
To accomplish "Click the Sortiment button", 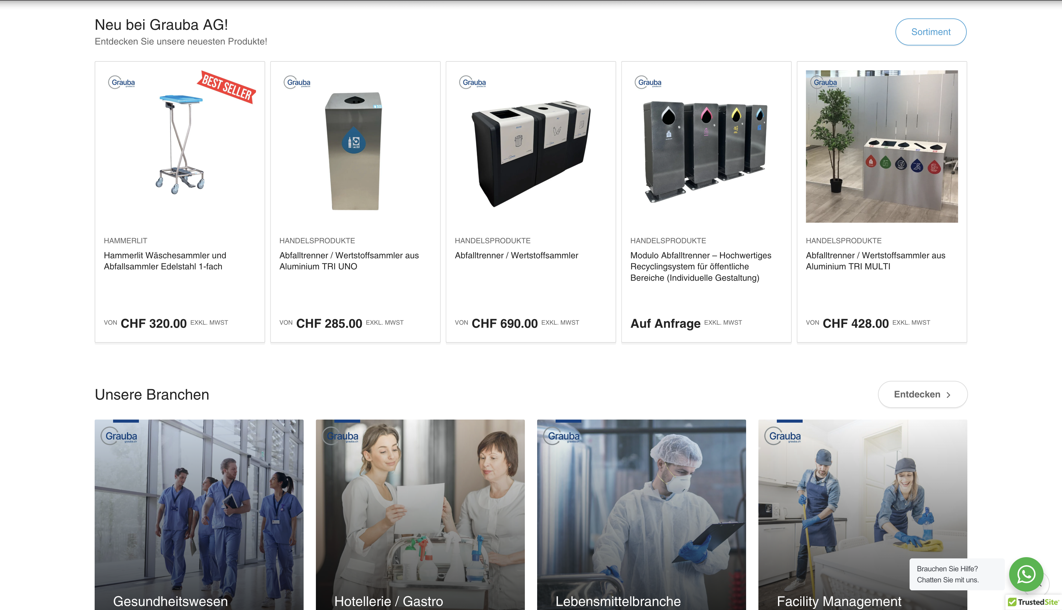I will [x=931, y=32].
